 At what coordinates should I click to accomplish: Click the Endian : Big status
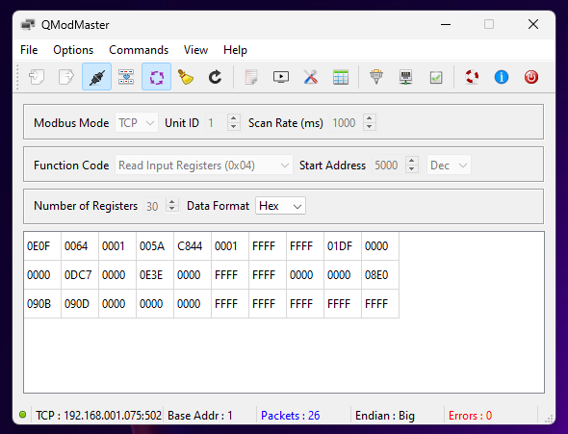point(385,415)
